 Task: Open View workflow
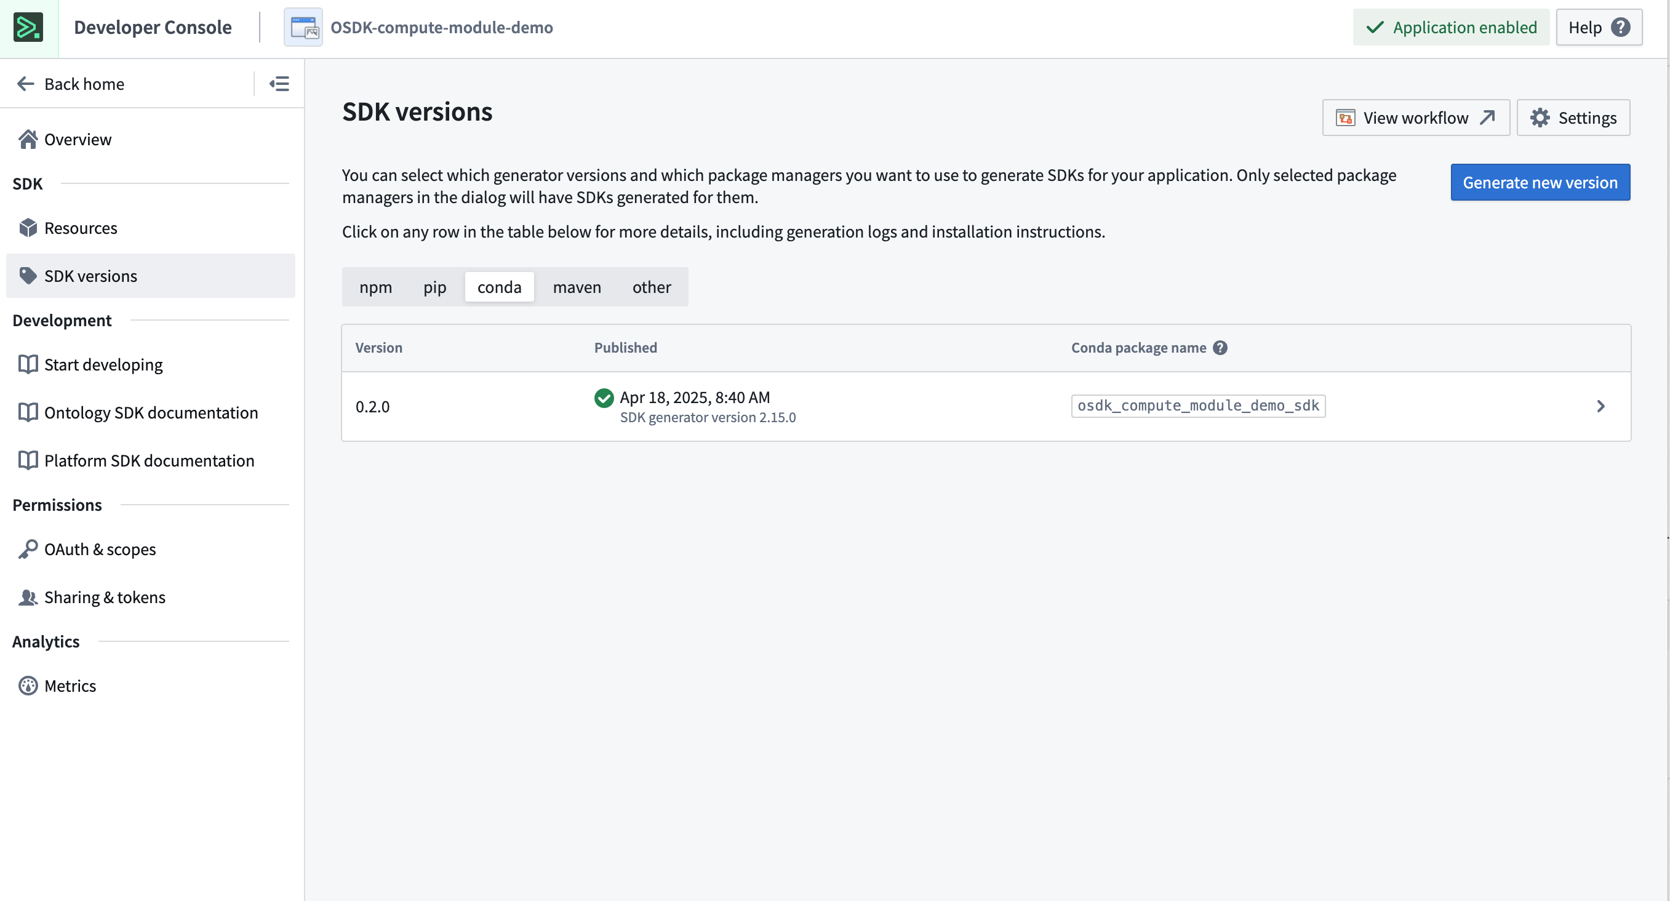tap(1415, 118)
